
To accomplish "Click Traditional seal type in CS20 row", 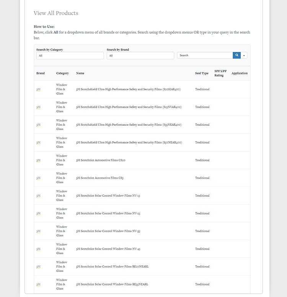I will pos(202,160).
